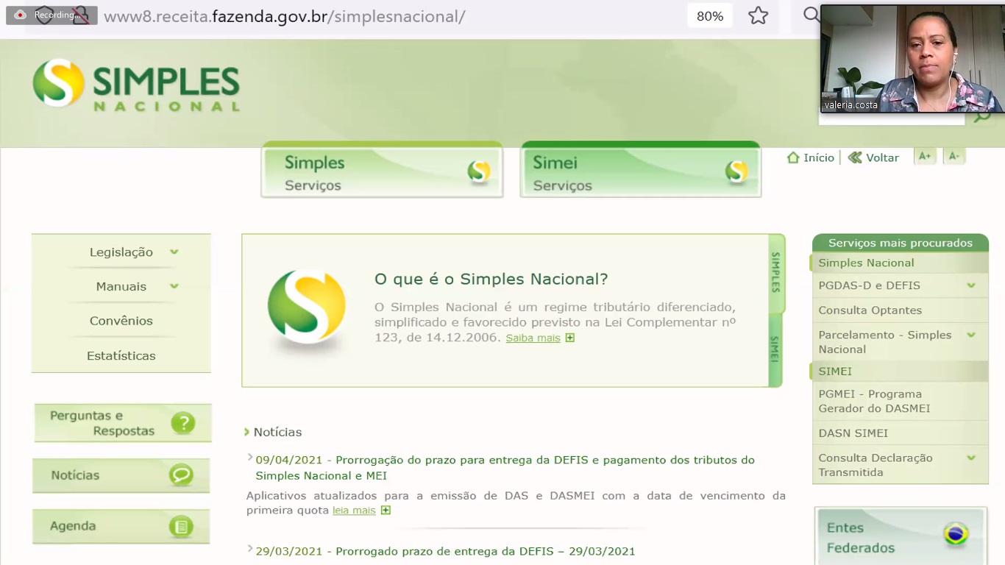The height and width of the screenshot is (565, 1005).
Task: Click the Brazil flag icon on Entes Federados
Action: pyautogui.click(x=956, y=534)
